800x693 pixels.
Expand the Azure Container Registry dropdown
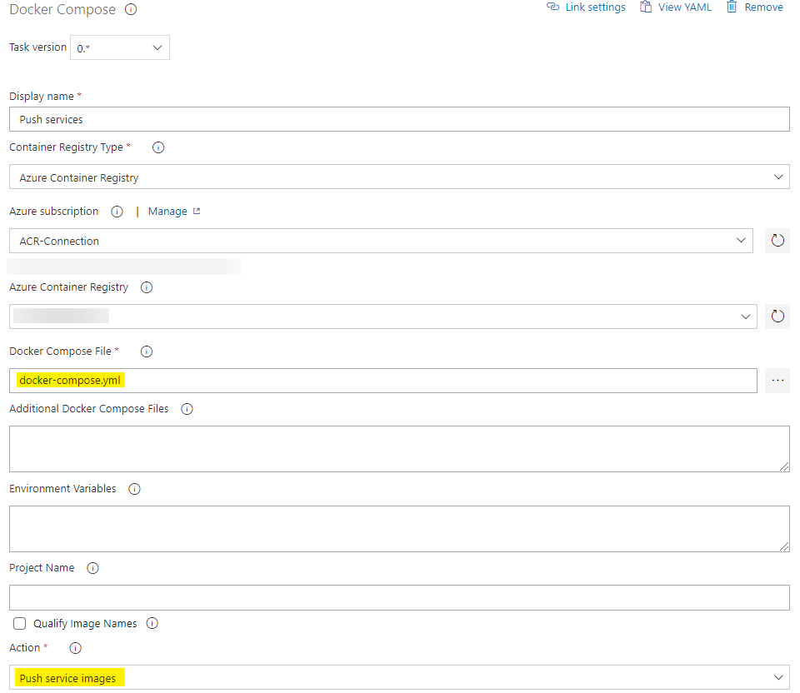(x=383, y=317)
